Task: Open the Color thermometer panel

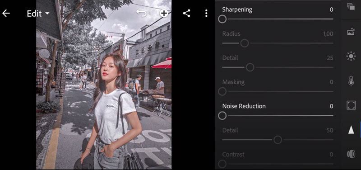Action: click(351, 81)
